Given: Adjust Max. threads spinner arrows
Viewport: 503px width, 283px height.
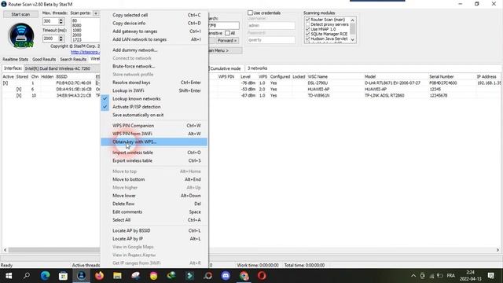Looking at the screenshot, I should click(x=61, y=21).
